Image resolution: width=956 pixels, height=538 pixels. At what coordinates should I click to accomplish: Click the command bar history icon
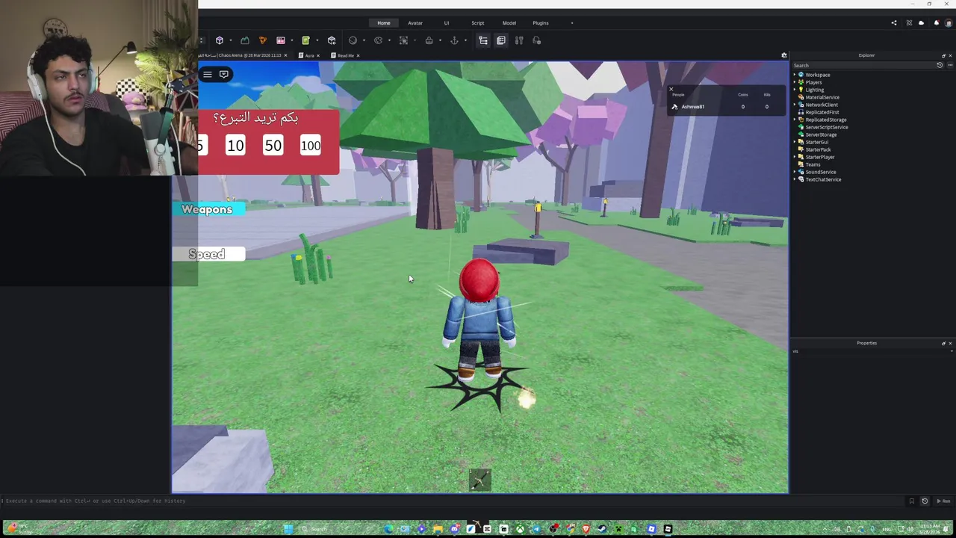click(x=925, y=501)
